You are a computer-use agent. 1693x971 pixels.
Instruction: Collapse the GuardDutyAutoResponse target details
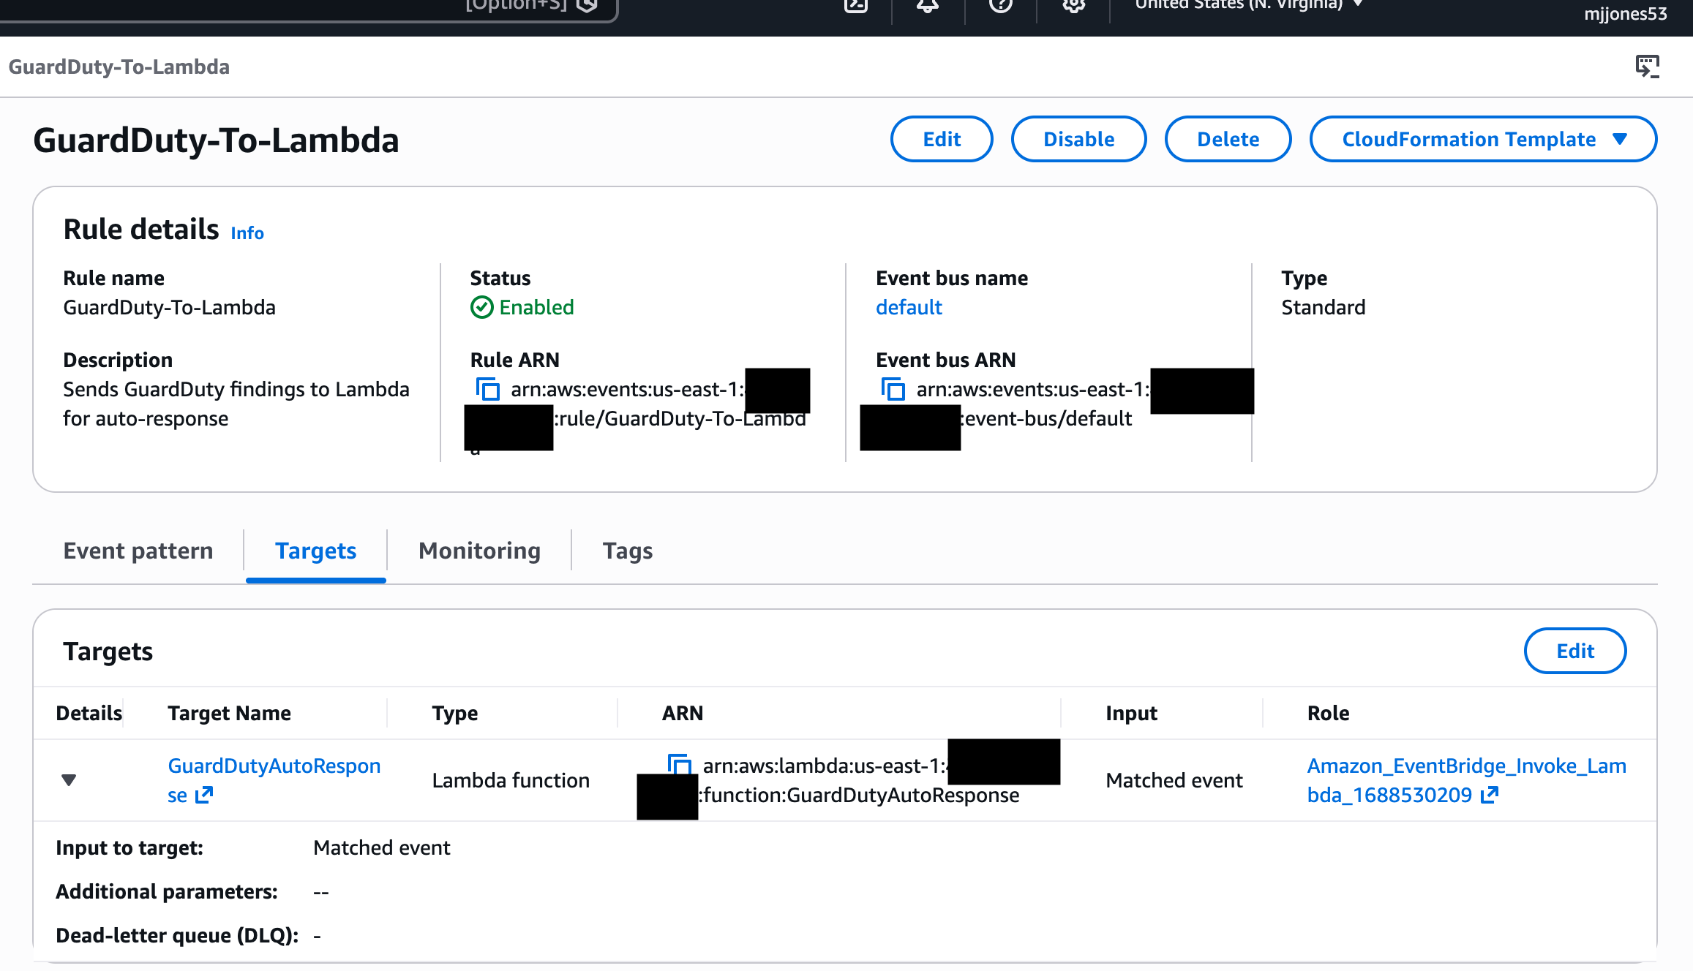click(x=69, y=780)
